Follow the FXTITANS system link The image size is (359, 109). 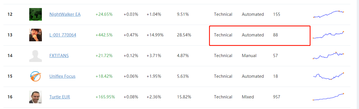click(x=59, y=56)
